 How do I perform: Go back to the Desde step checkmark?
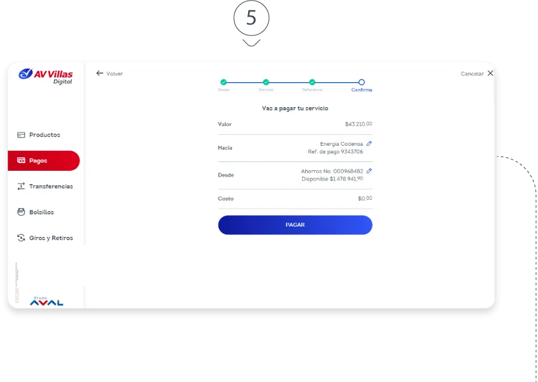point(224,82)
